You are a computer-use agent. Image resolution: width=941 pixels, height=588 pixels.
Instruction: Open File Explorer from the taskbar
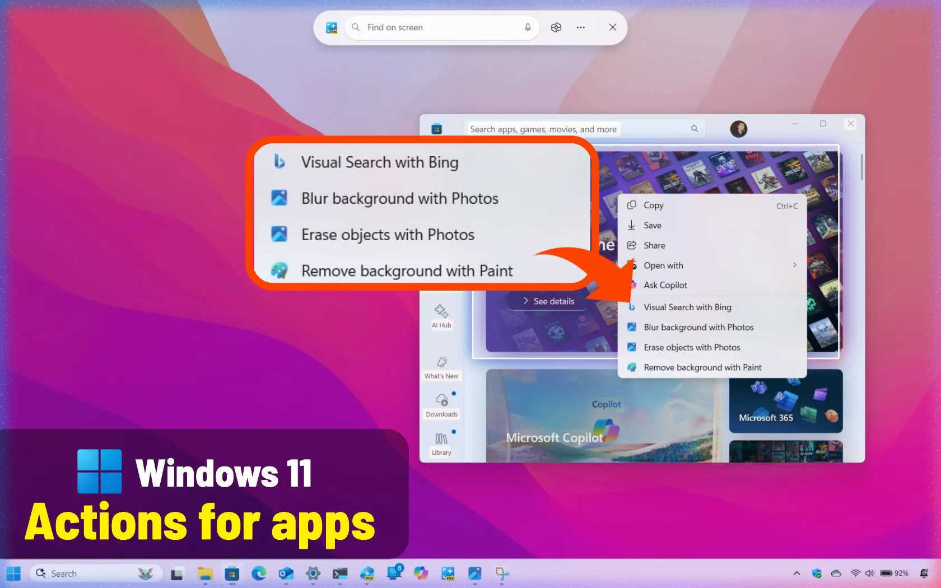[205, 573]
